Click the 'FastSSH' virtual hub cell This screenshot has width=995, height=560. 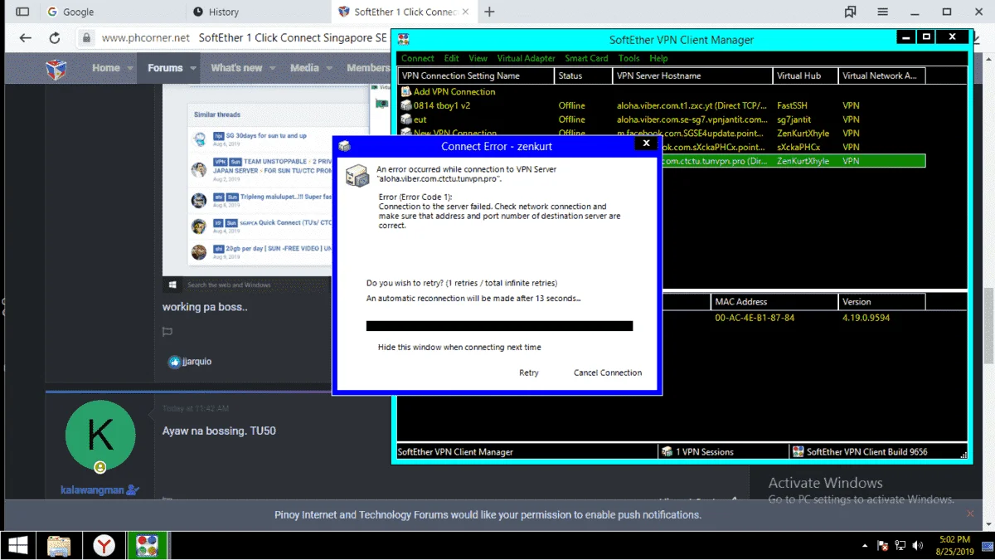click(x=792, y=105)
